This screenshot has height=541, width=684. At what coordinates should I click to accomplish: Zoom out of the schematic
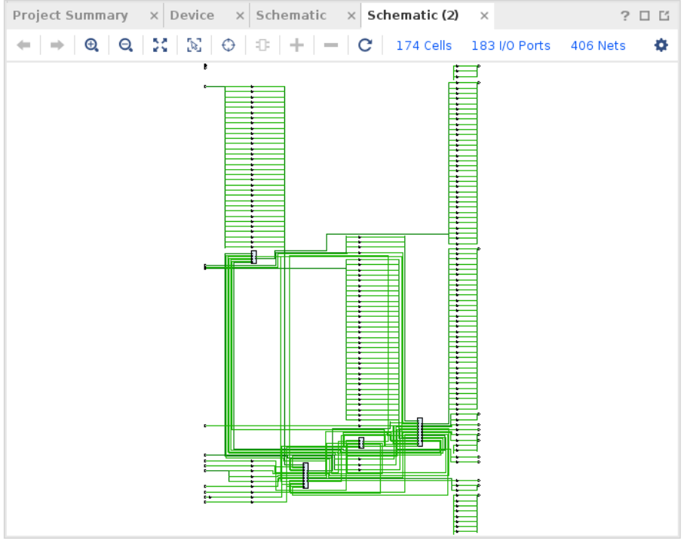[x=126, y=45]
